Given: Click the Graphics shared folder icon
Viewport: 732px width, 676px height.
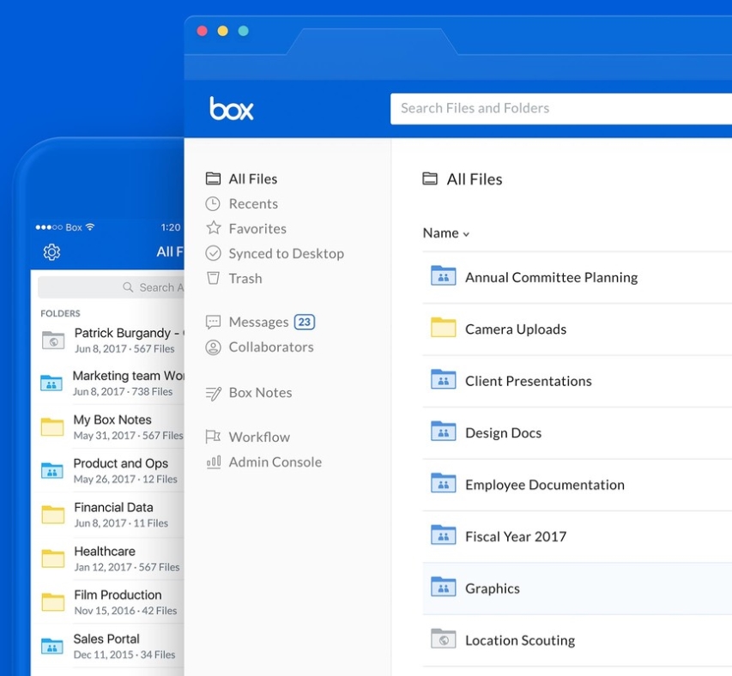Looking at the screenshot, I should coord(443,586).
